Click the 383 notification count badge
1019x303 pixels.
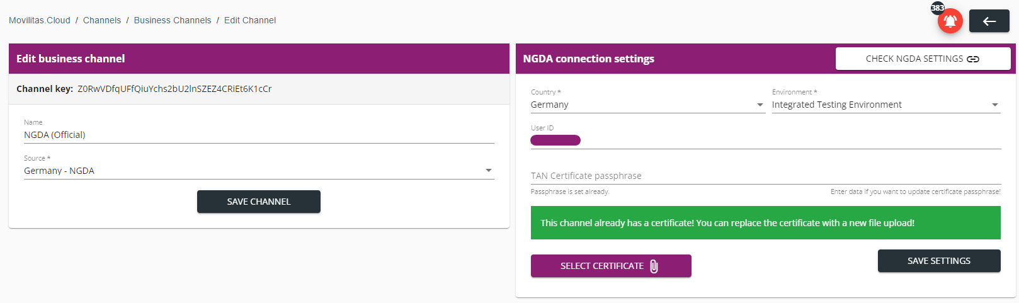(937, 8)
